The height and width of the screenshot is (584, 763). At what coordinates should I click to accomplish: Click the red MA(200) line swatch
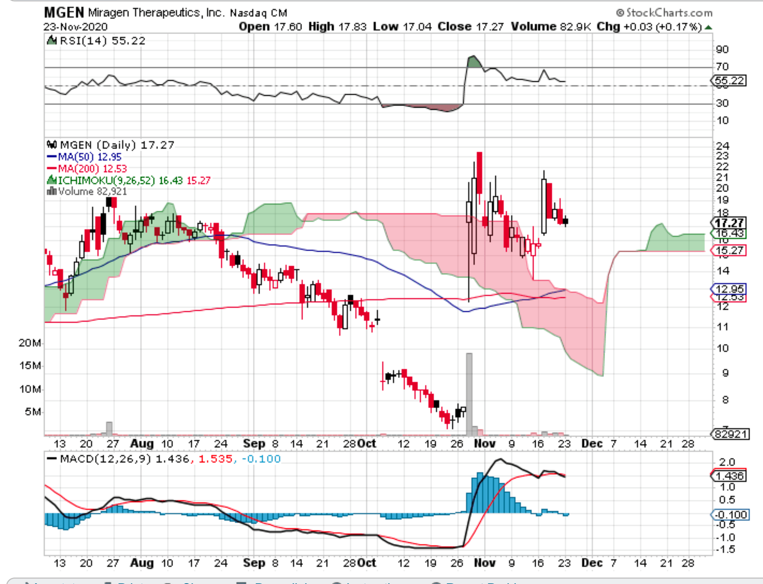[x=52, y=168]
